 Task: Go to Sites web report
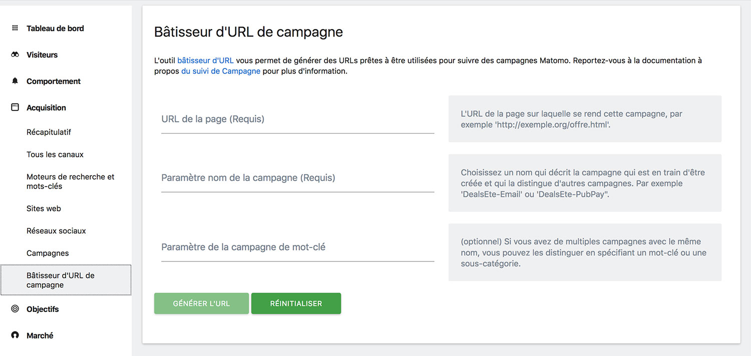44,208
